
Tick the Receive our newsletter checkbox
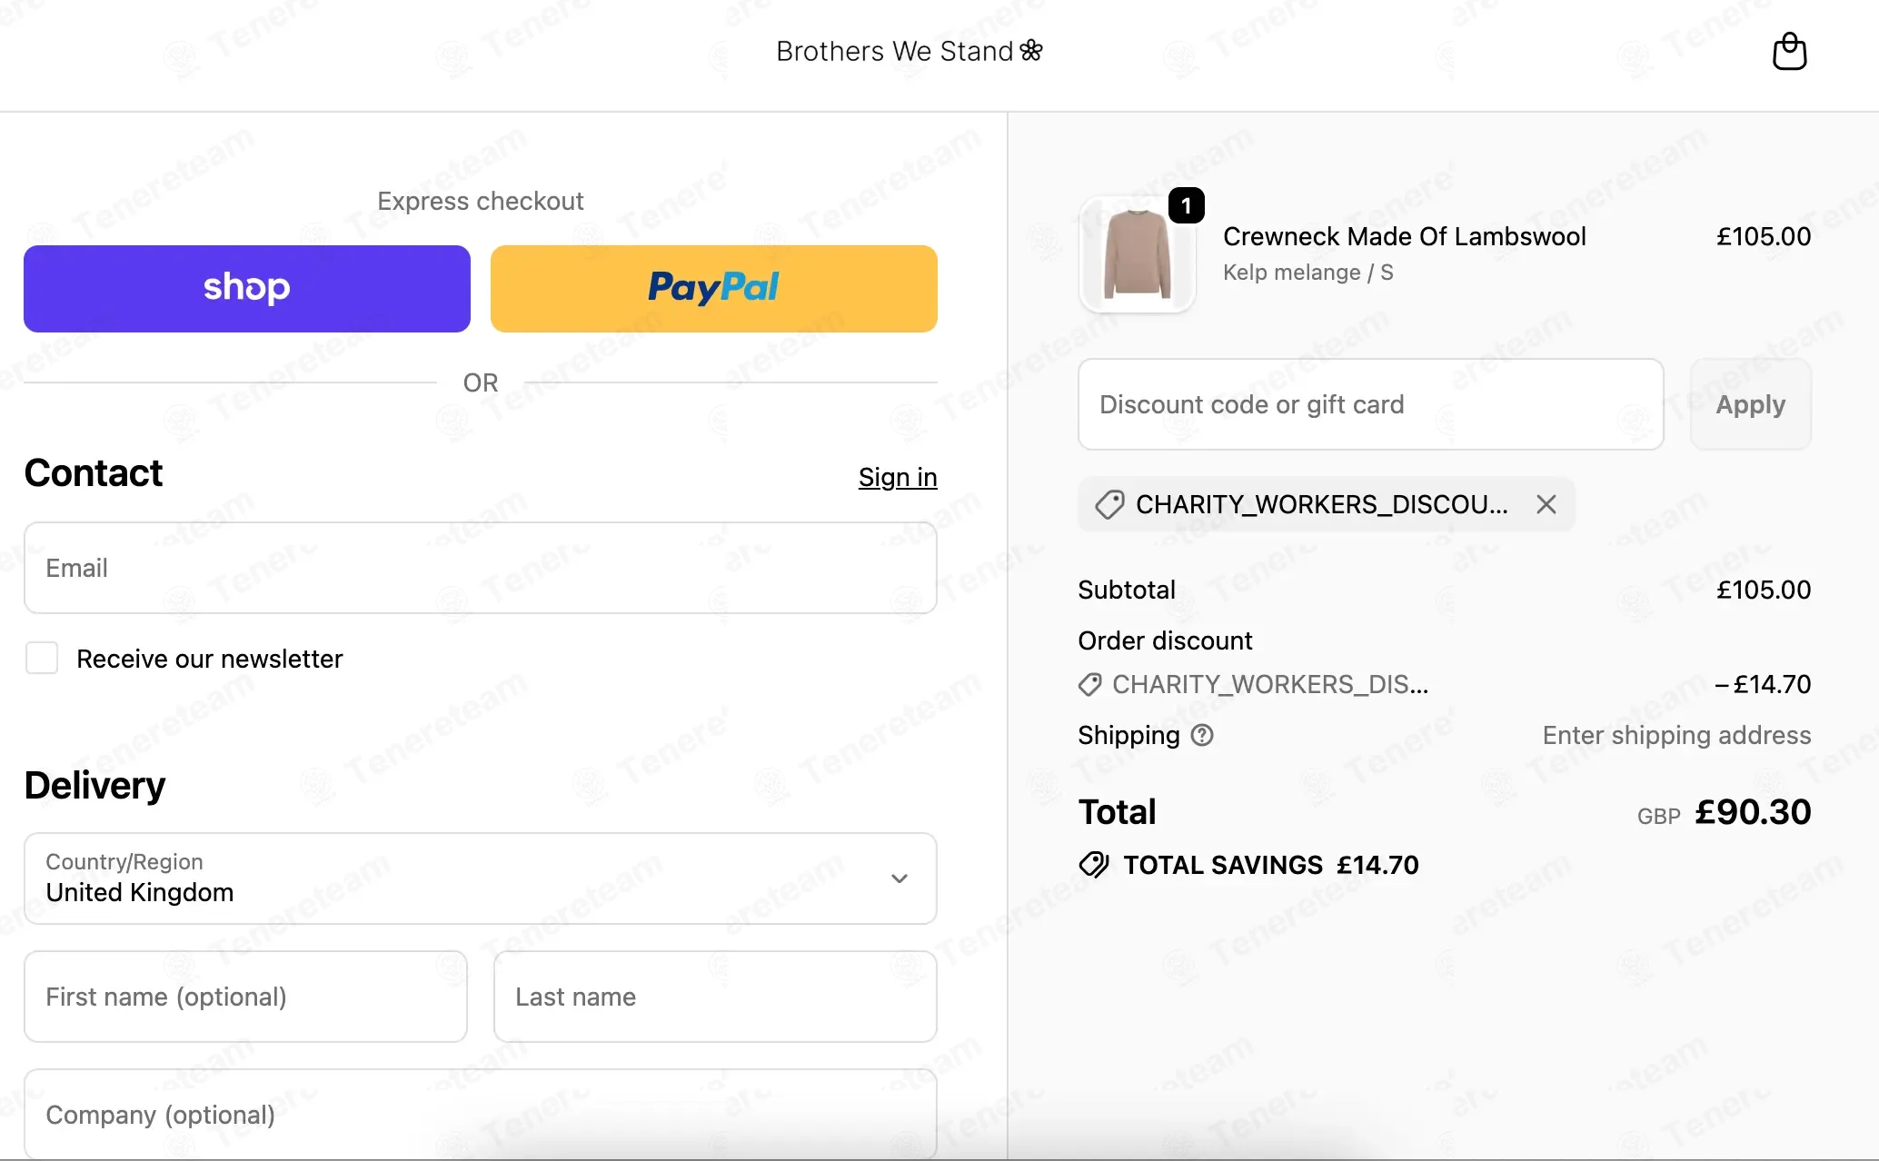coord(42,658)
